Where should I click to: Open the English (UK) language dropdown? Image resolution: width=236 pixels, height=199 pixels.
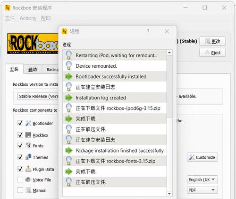[202, 180]
